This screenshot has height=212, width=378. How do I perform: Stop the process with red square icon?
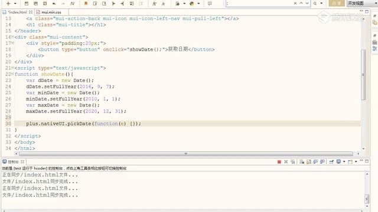[x=279, y=162]
